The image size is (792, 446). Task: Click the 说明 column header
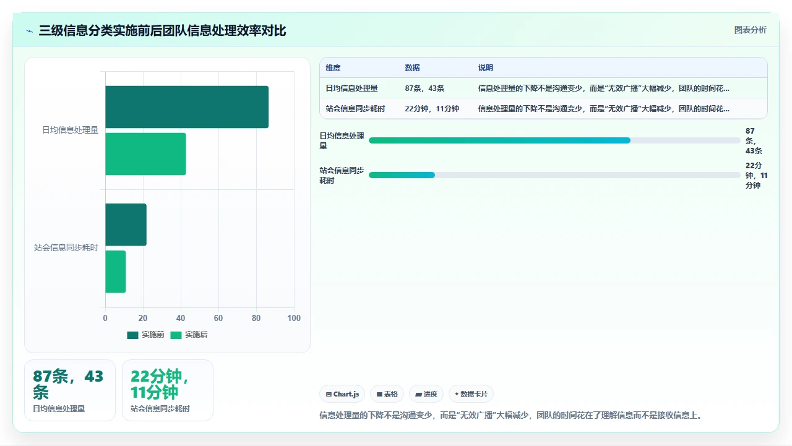[x=486, y=68]
